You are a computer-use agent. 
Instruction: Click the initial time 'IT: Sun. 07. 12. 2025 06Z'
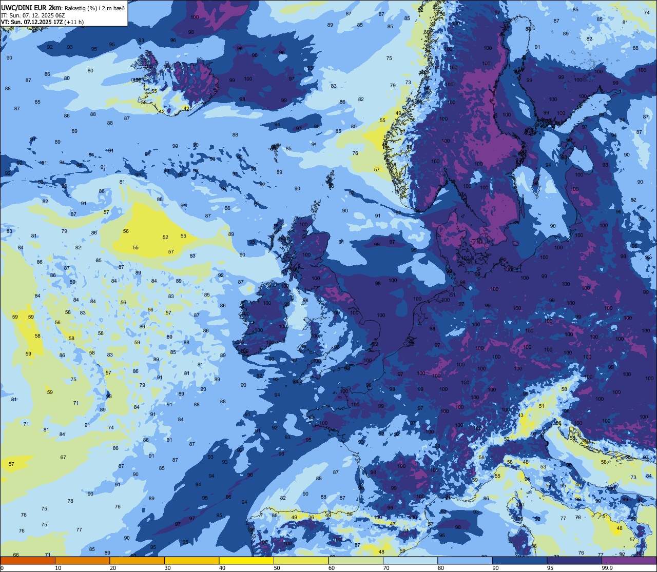[33, 15]
